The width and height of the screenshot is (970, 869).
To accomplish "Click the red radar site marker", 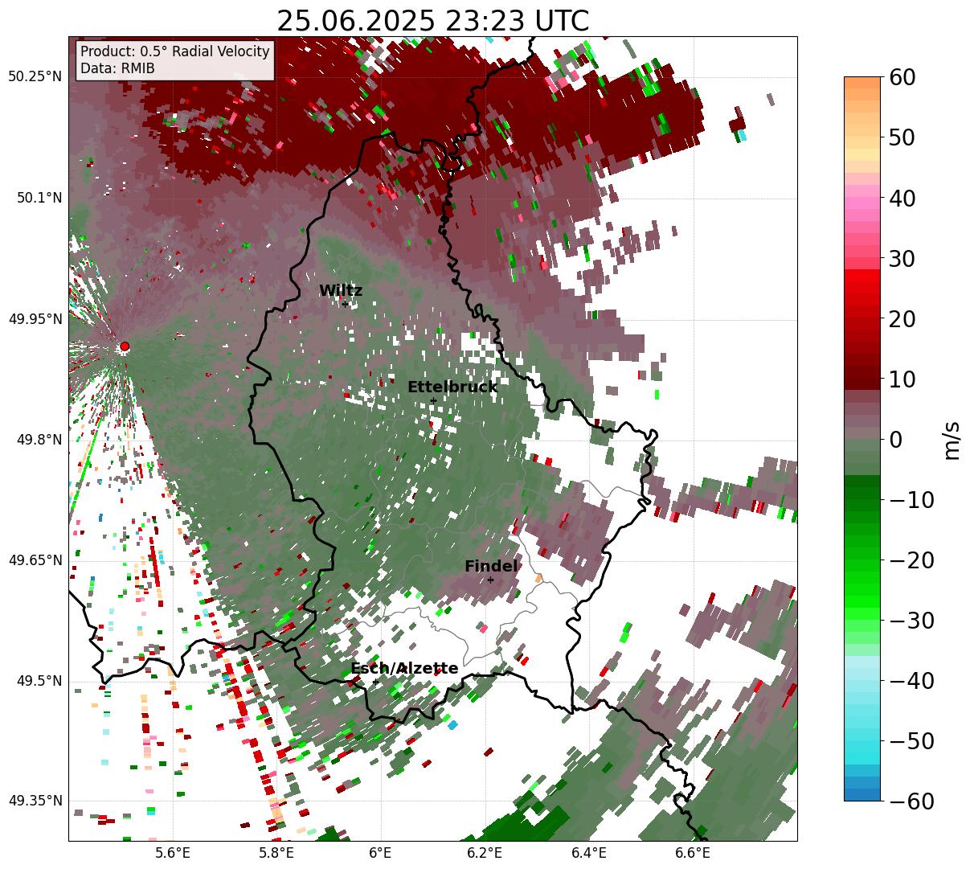I will pos(125,346).
